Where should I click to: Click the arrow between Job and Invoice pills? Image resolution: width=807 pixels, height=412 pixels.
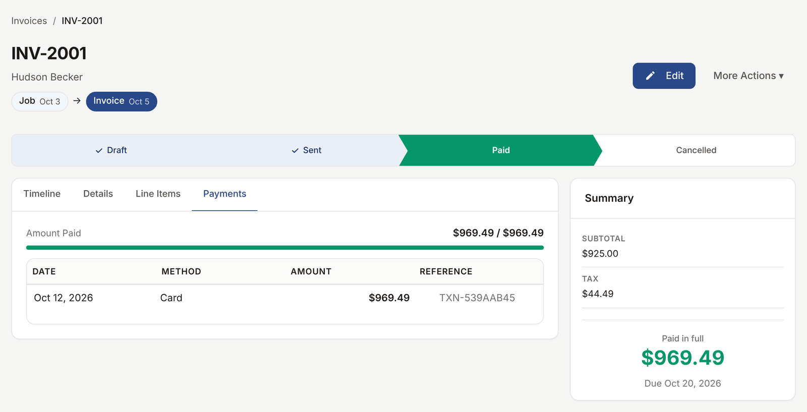(77, 101)
